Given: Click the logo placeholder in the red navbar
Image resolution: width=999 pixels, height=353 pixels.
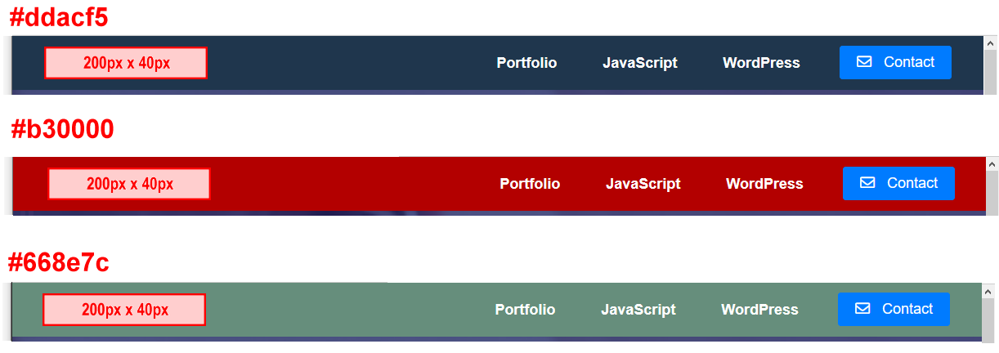Looking at the screenshot, I should coord(129,184).
